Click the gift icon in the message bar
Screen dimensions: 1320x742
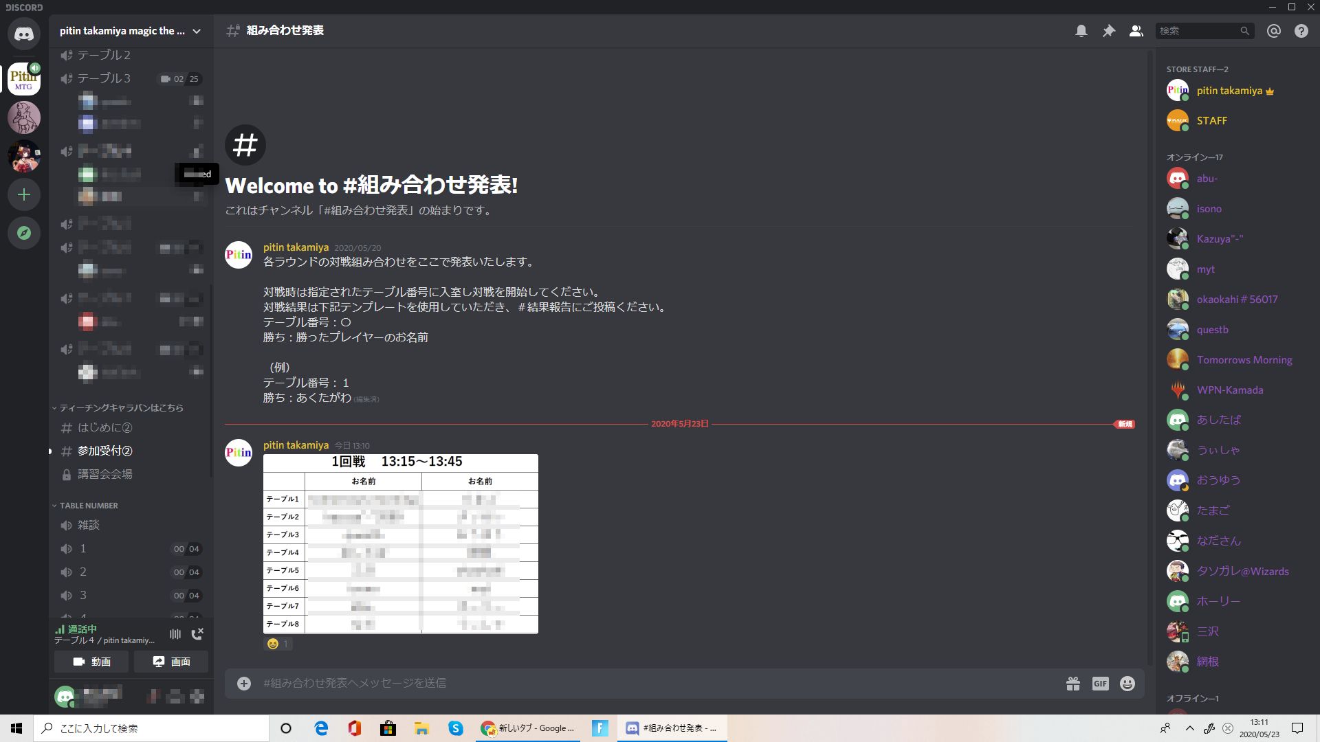1074,683
